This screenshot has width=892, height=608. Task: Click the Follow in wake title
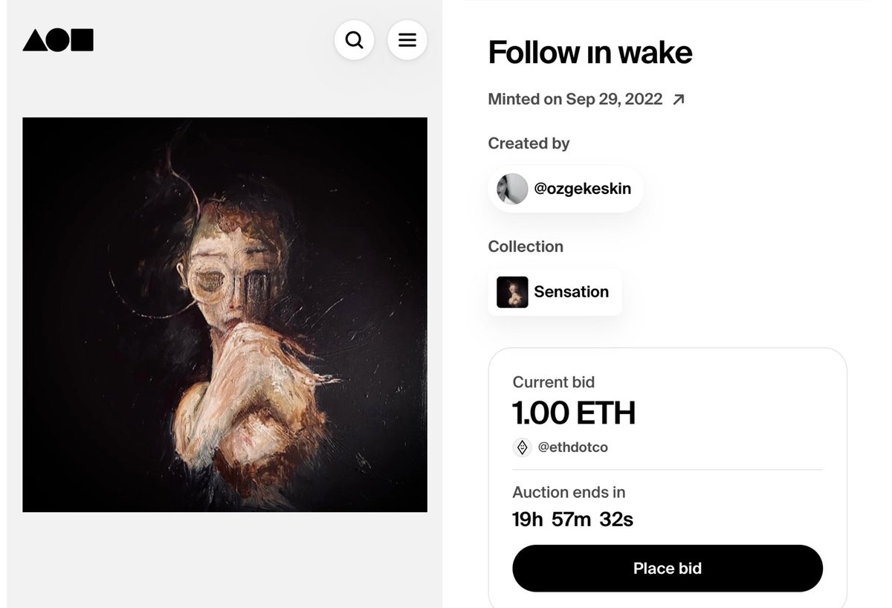[590, 53]
